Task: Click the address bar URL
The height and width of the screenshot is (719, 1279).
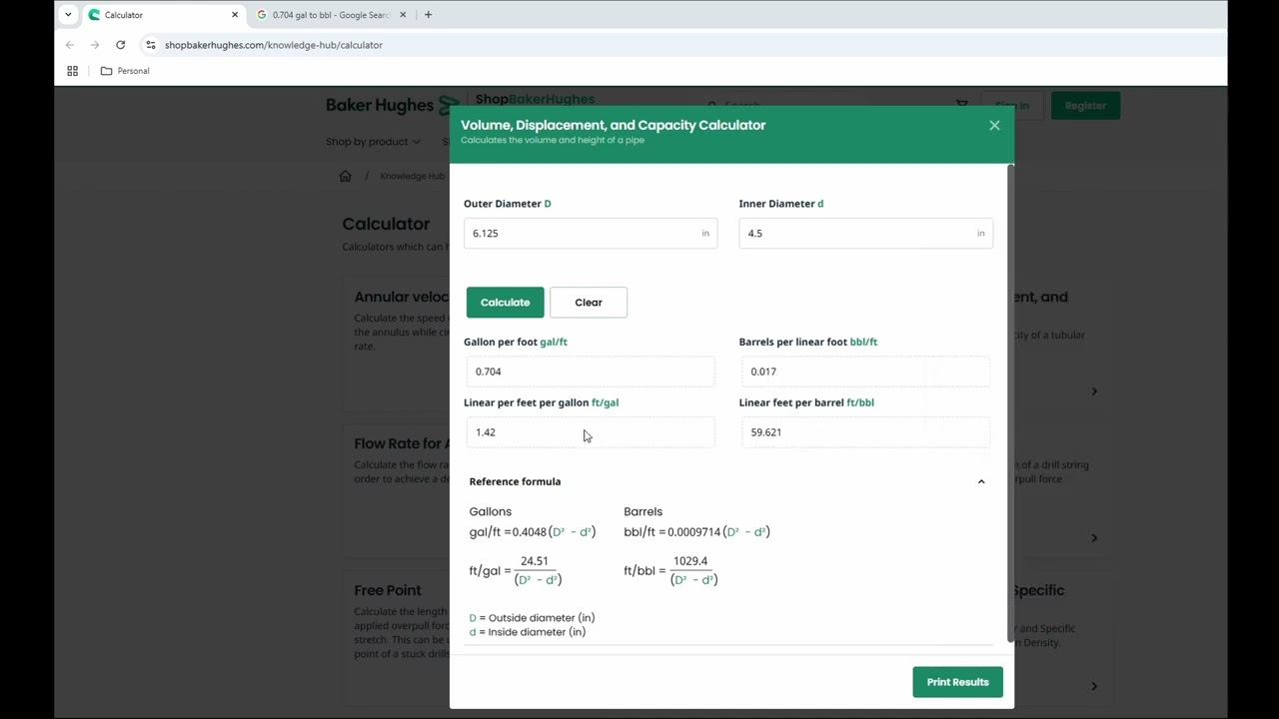Action: click(x=274, y=45)
